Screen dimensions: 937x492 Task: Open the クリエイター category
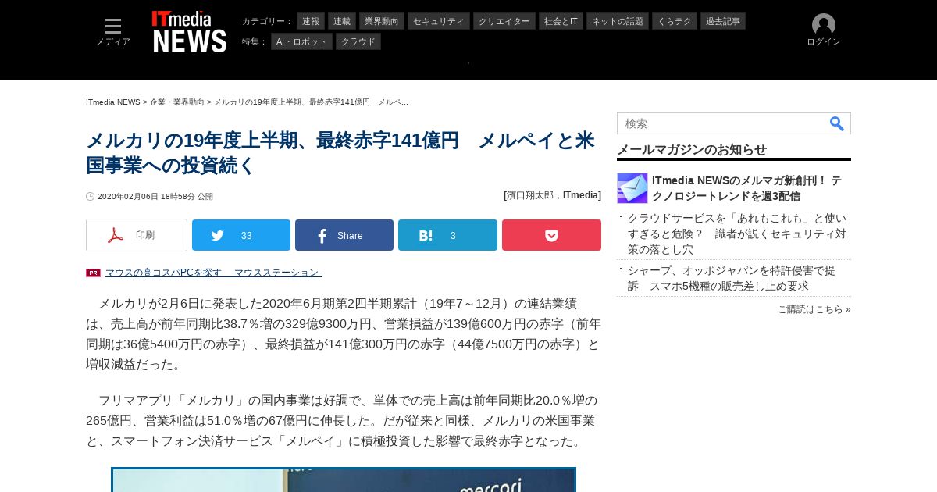(x=504, y=21)
